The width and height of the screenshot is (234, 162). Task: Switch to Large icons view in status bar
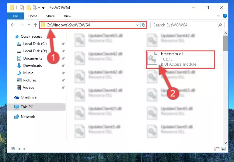pos(224,149)
